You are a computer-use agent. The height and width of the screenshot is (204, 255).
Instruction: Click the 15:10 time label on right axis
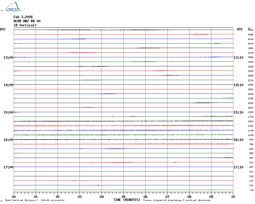point(238,112)
